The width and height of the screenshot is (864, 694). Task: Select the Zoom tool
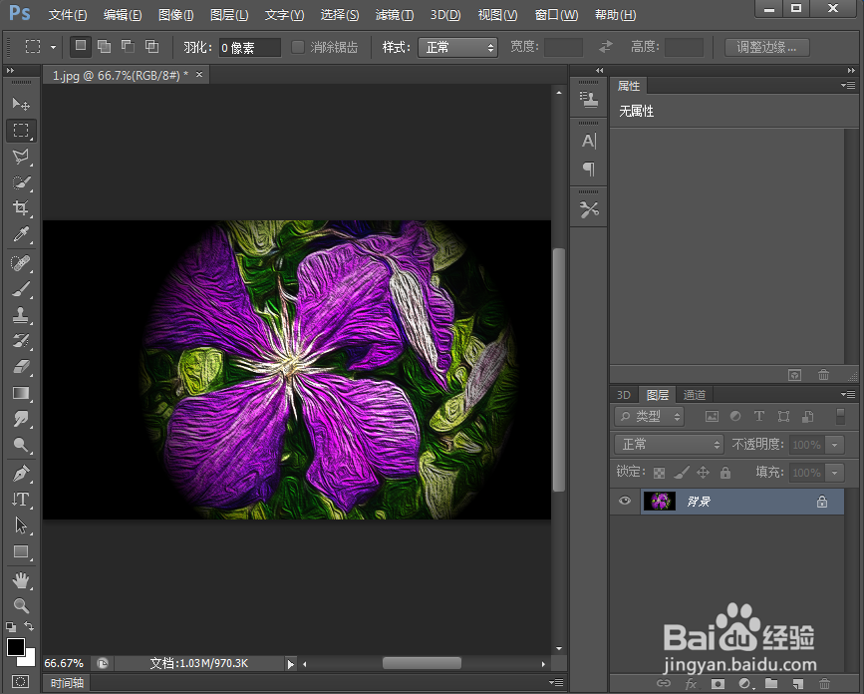click(x=21, y=606)
